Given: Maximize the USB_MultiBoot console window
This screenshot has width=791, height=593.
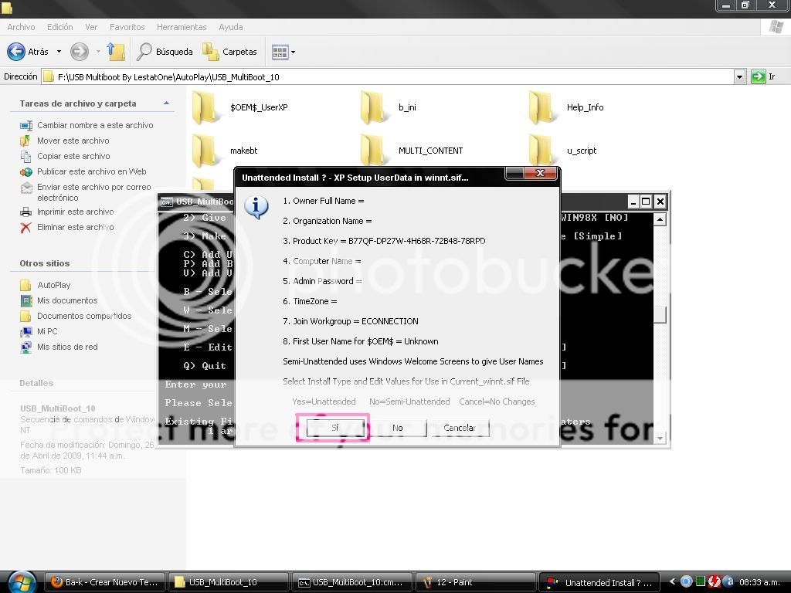Looking at the screenshot, I should point(646,202).
